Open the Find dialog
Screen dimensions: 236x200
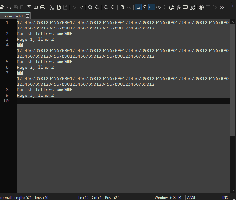[x=90, y=7]
